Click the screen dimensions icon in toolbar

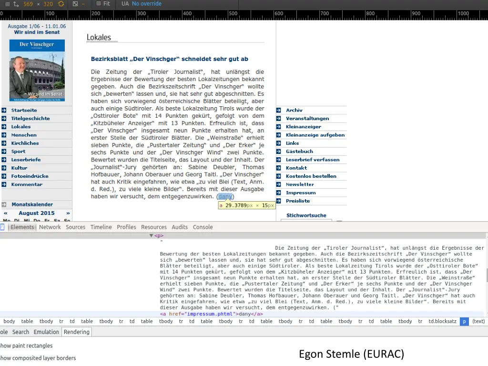click(16, 4)
